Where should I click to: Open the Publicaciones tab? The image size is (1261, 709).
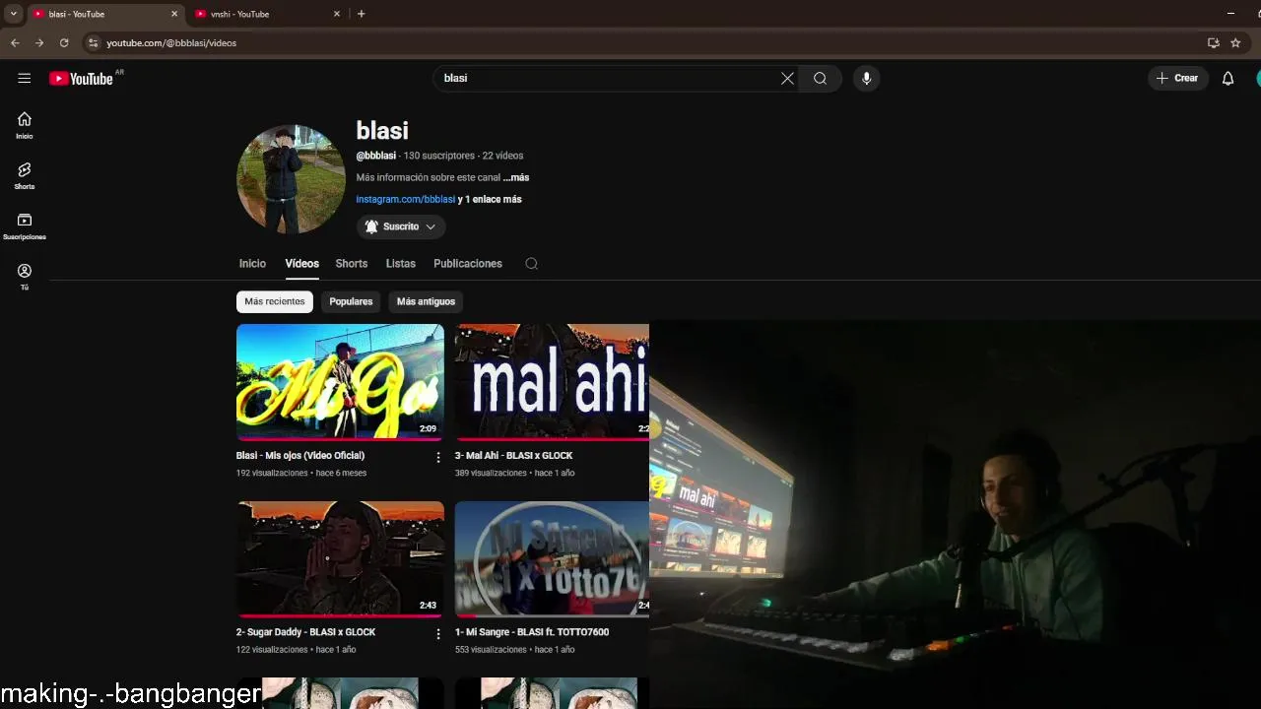tap(468, 263)
